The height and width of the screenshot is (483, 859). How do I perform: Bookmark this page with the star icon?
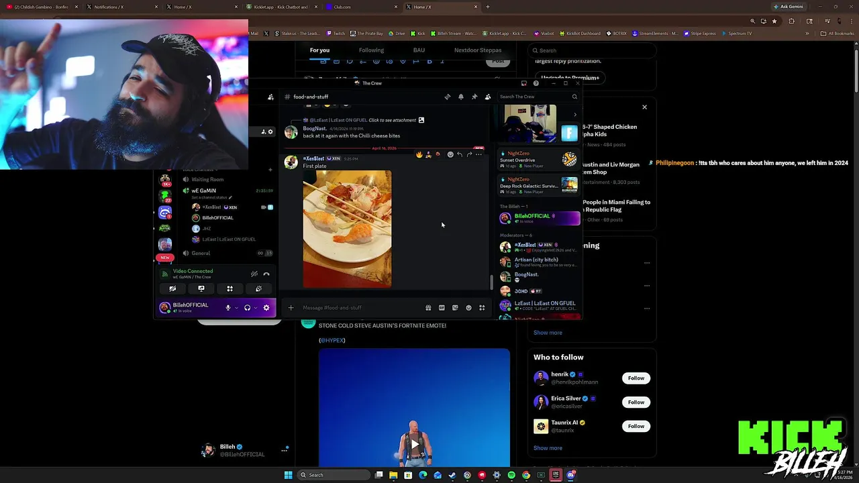tap(775, 21)
